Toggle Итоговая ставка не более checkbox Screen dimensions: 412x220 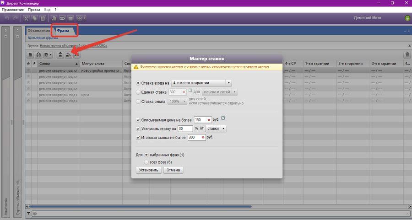(138, 138)
